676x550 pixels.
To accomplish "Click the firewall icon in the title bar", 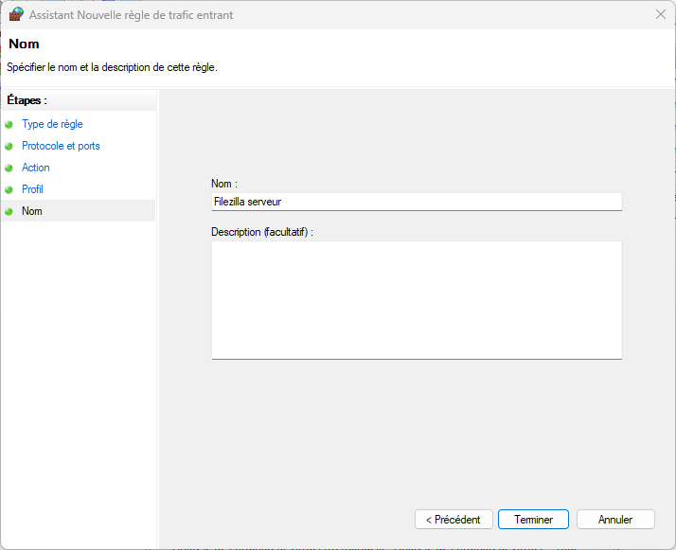I will [x=16, y=15].
